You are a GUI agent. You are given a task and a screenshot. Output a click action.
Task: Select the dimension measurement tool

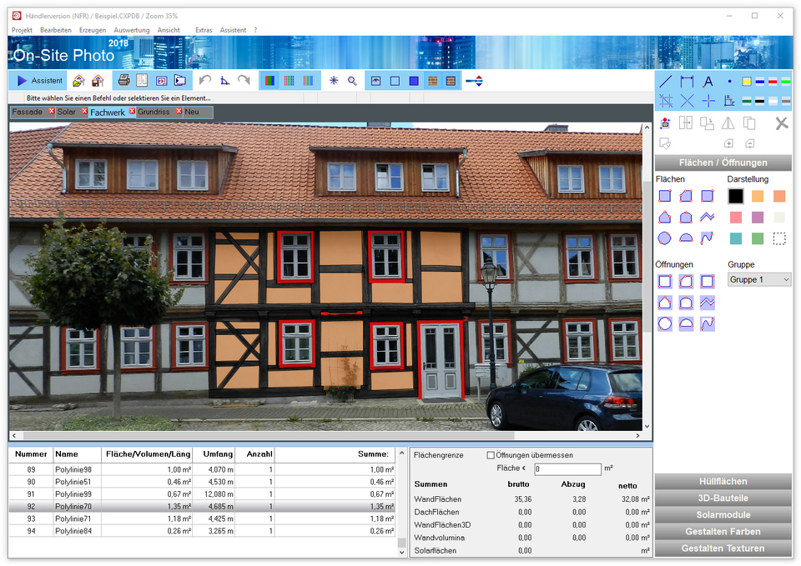click(687, 82)
